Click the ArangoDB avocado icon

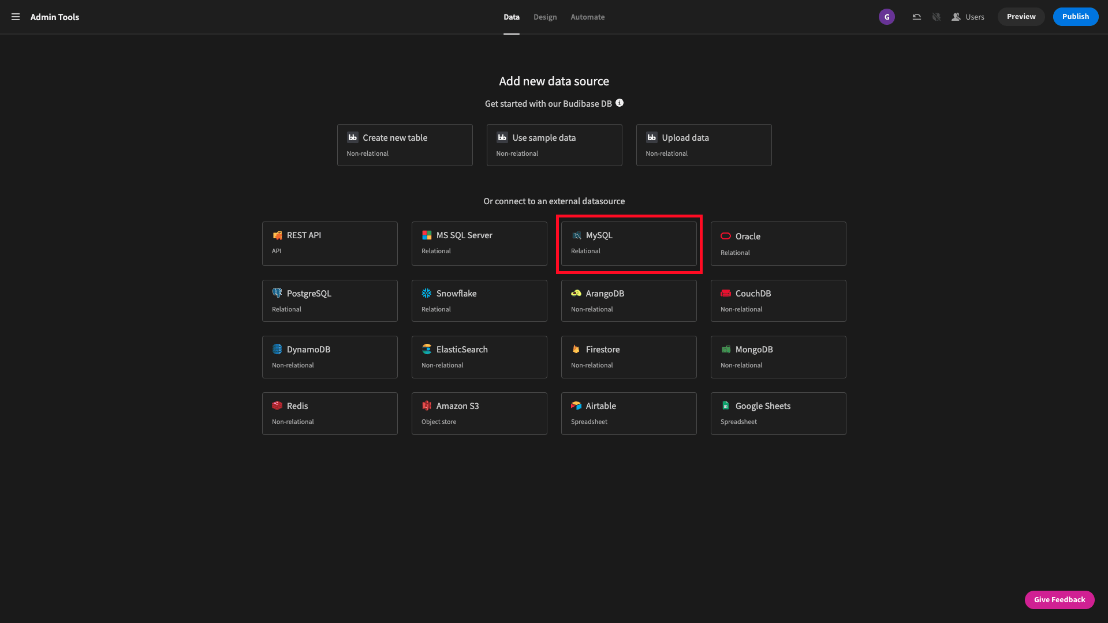(x=576, y=293)
